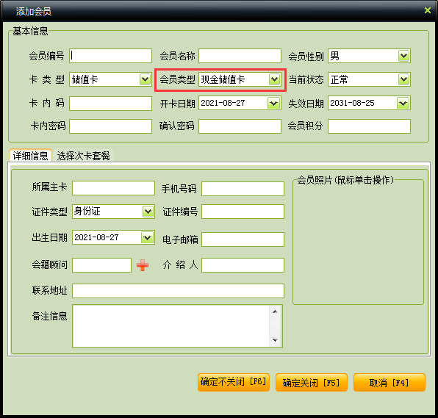Image resolution: width=438 pixels, height=418 pixels.
Task: Switch to the 选择次卡套餐 tab
Action: (x=83, y=156)
